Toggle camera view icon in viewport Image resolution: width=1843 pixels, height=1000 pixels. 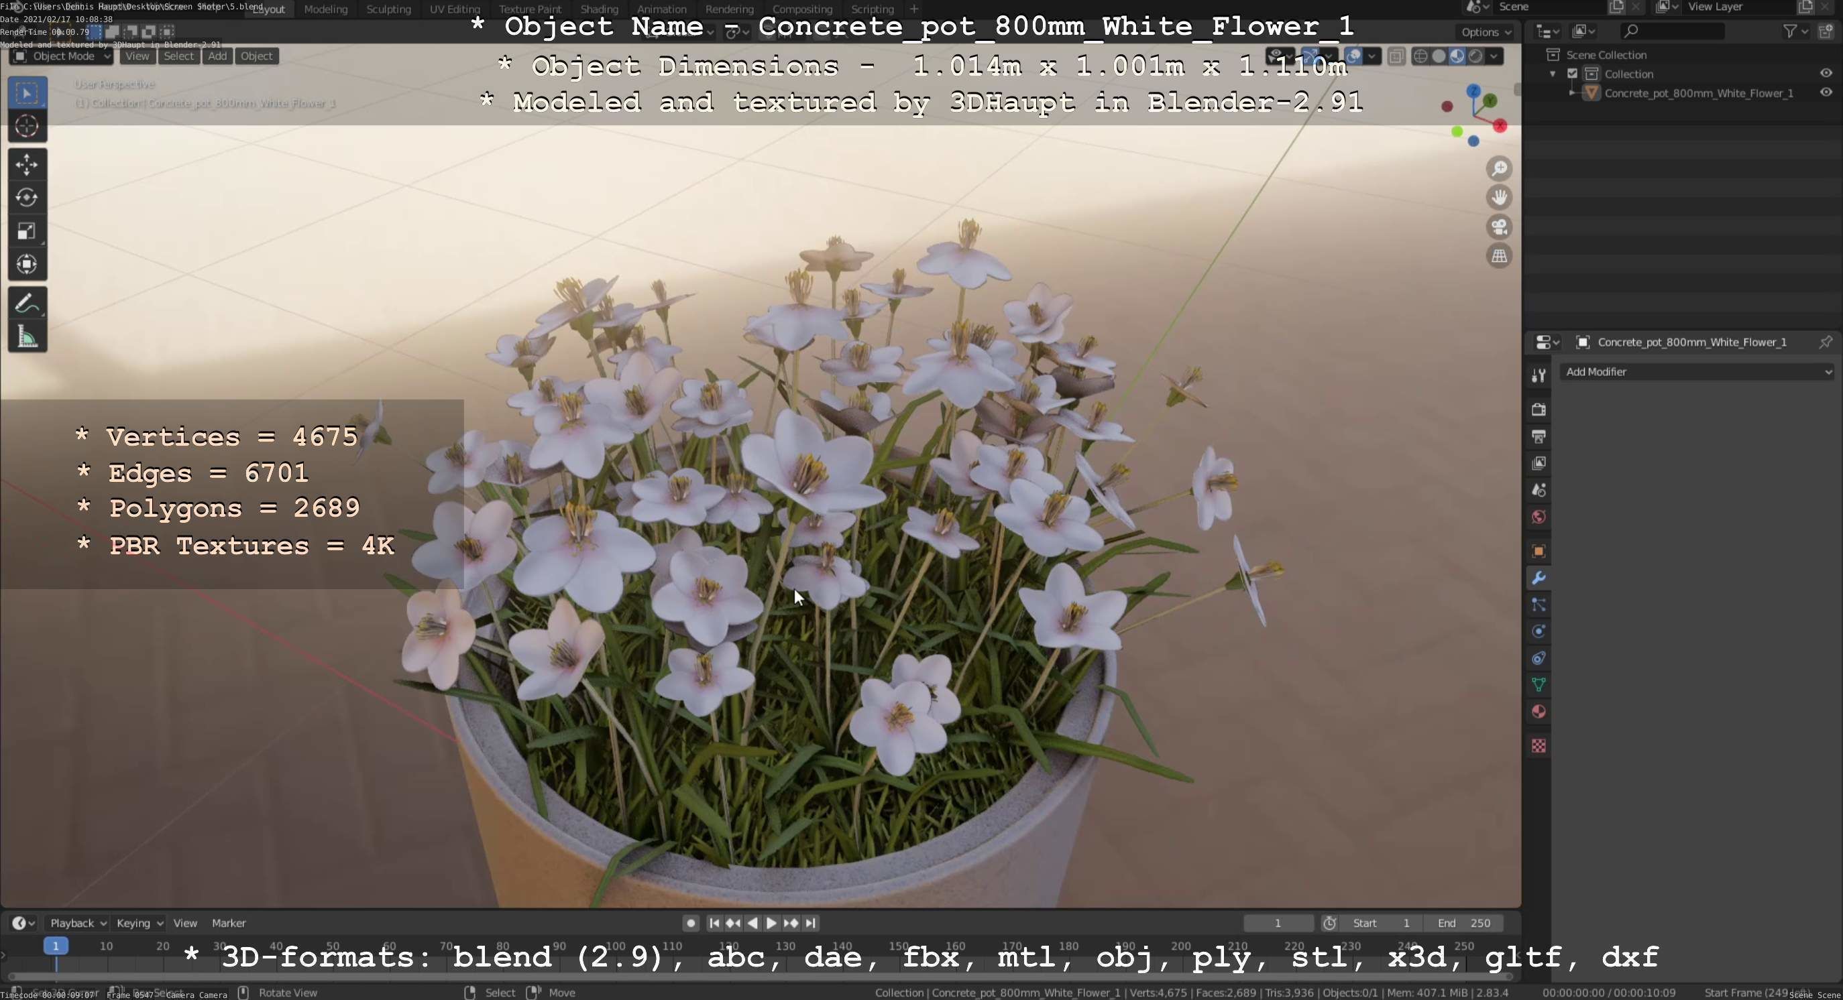pyautogui.click(x=1499, y=227)
